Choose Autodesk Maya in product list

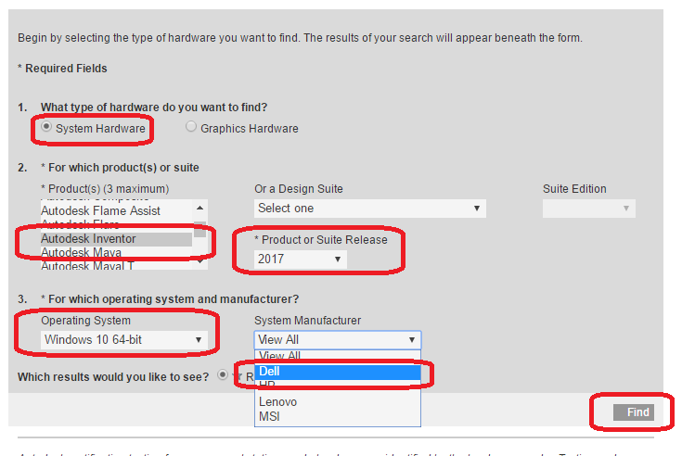click(x=116, y=252)
